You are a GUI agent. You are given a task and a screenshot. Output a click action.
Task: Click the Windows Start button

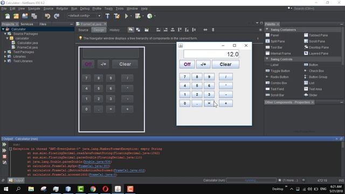pos(6,189)
